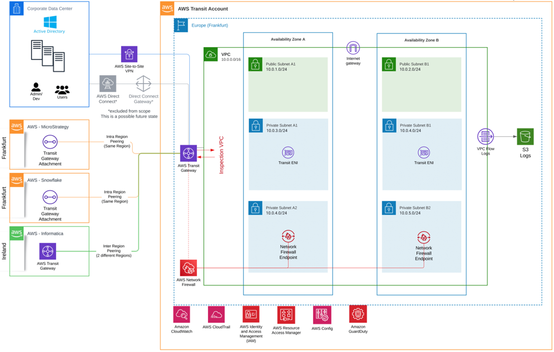This screenshot has height=352, width=554.
Task: Click the AWS Network Firewall icon
Action: click(x=188, y=268)
